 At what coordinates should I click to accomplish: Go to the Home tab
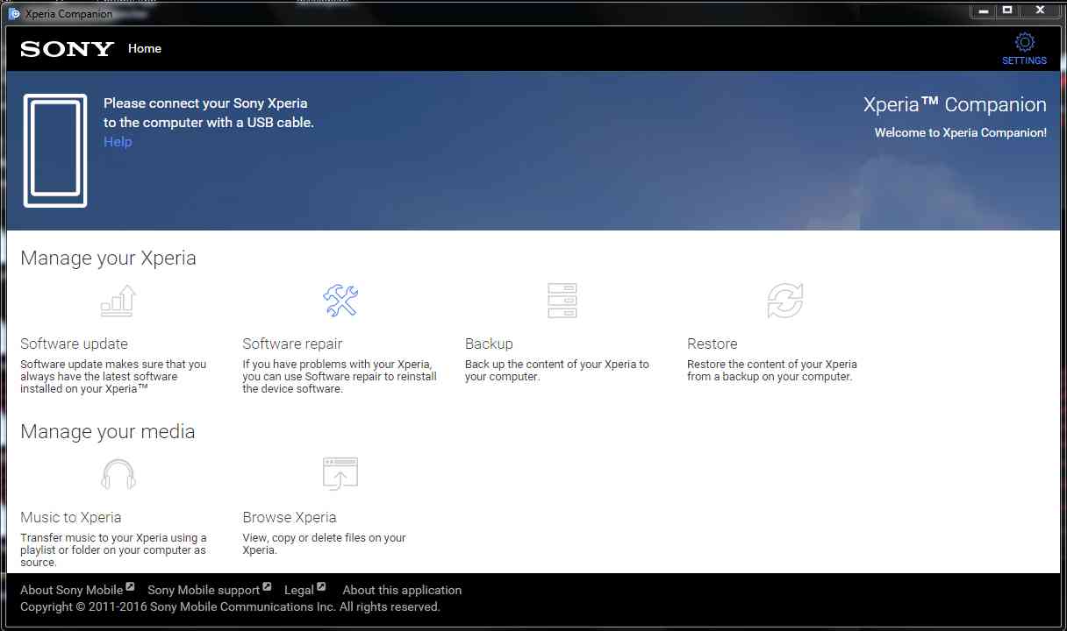145,49
